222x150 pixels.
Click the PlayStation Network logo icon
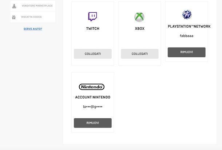[187, 15]
